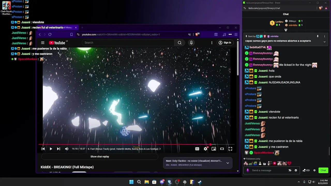The width and height of the screenshot is (331, 186).
Task: Click Donnaybunny 'We licked in' message username
Action: pos(262,65)
